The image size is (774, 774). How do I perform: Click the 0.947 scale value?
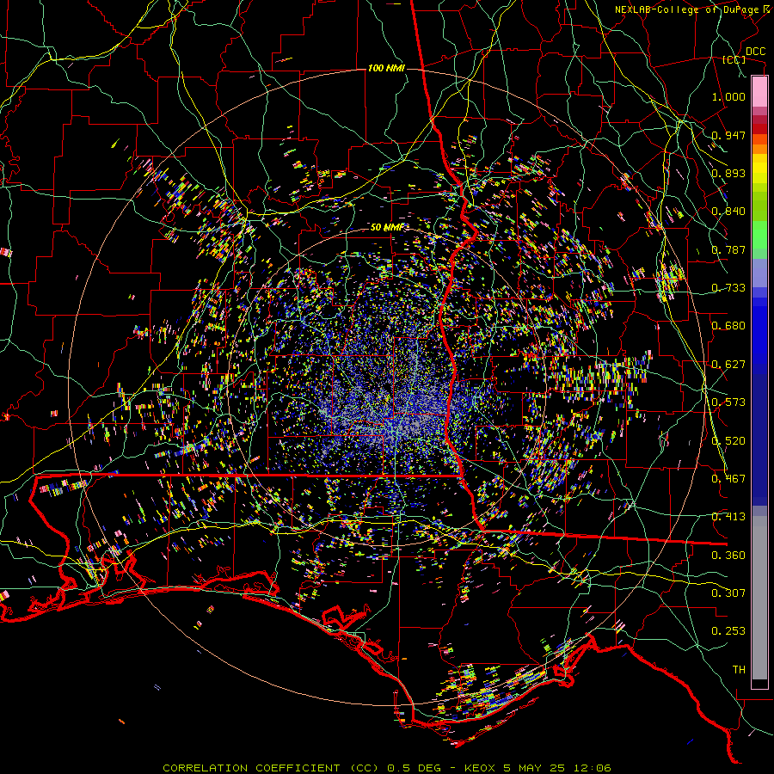click(x=728, y=135)
